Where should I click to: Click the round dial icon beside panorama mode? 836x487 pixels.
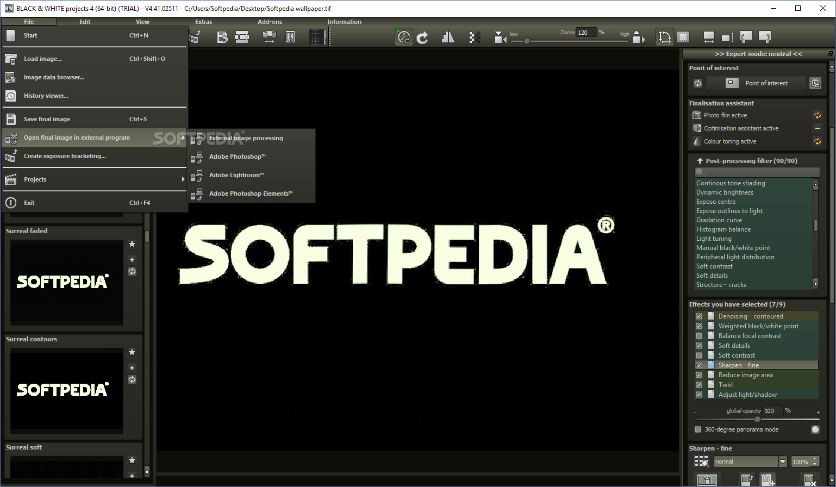pos(815,429)
